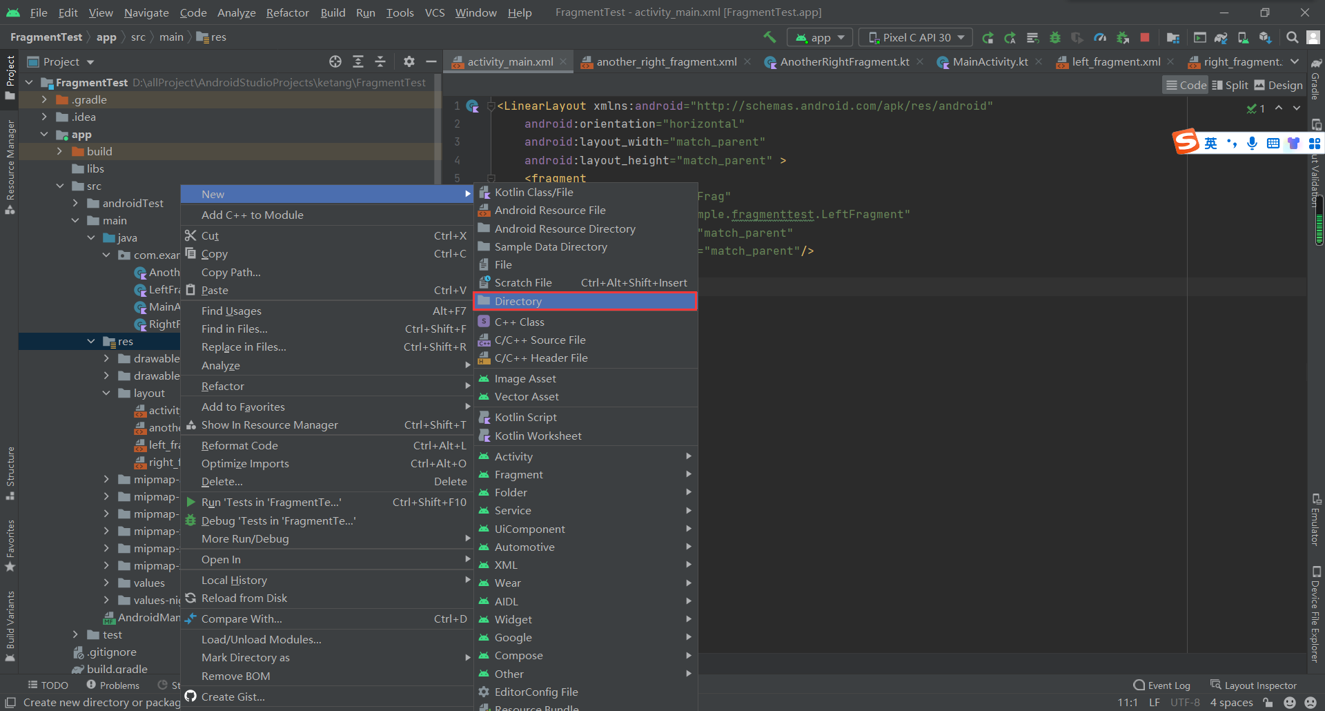Click Collapse All icon in Project panel
The width and height of the screenshot is (1325, 711).
click(x=380, y=61)
